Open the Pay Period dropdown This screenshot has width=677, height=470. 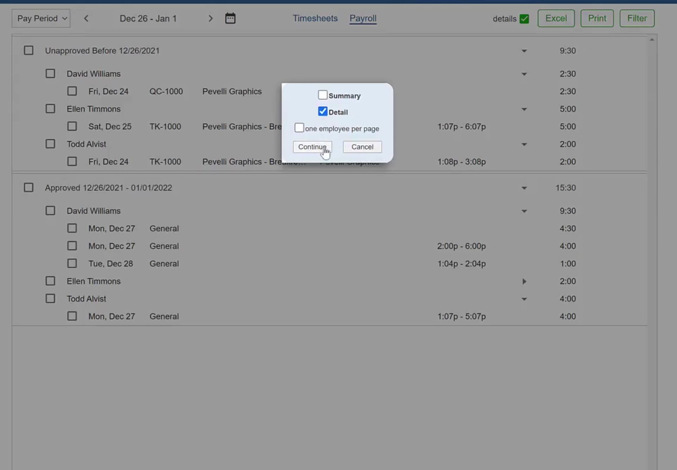tap(41, 18)
